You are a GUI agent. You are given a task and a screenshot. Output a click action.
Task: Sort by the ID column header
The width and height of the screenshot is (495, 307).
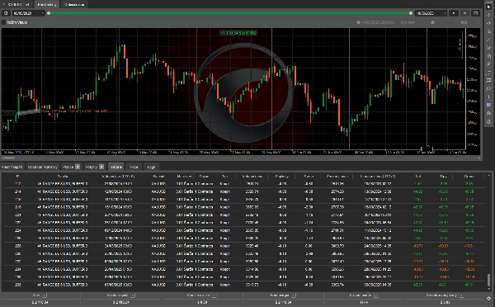click(17, 177)
